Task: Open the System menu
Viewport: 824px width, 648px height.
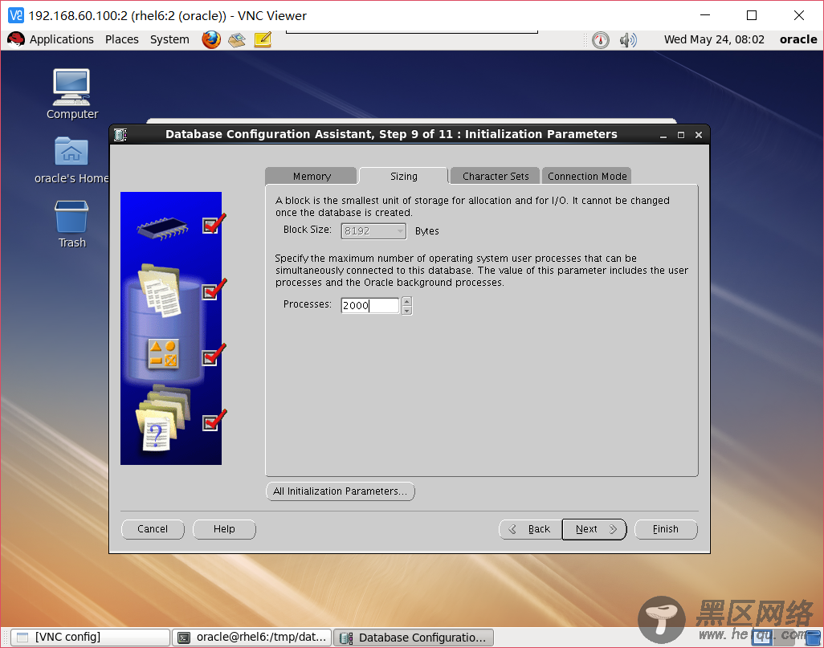Action: (x=169, y=39)
